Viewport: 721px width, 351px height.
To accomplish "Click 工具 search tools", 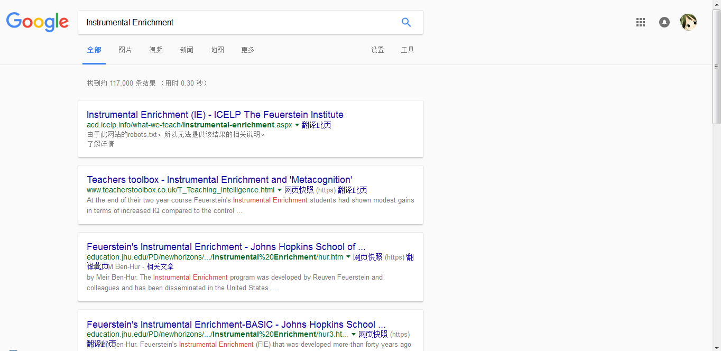I will click(x=408, y=50).
